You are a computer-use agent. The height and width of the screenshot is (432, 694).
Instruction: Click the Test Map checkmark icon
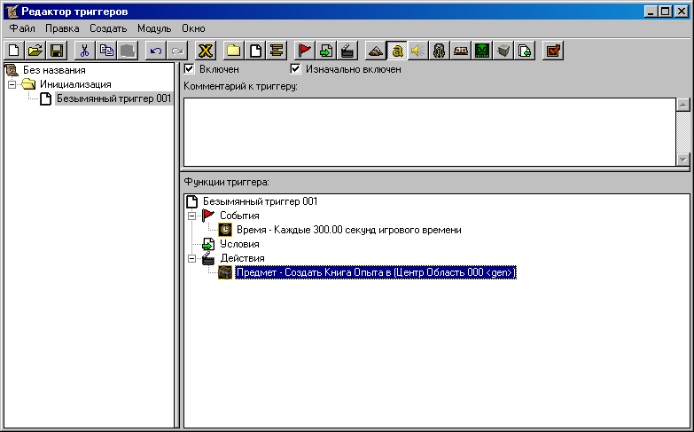[x=552, y=51]
